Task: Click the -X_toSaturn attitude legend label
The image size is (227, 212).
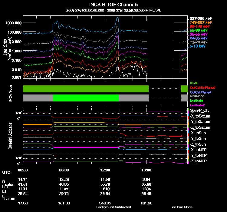Action: 200,116
